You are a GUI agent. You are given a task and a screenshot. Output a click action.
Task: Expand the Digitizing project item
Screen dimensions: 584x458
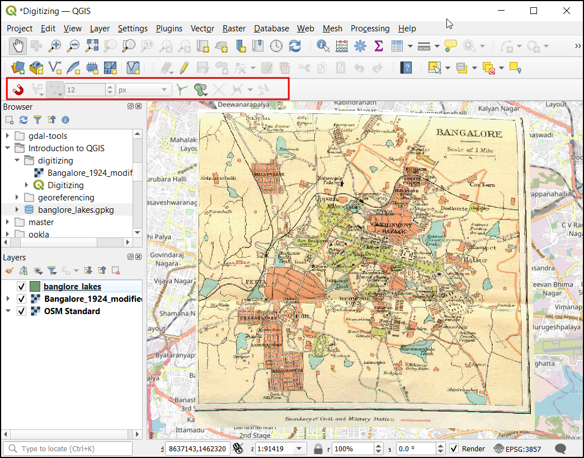pyautogui.click(x=26, y=185)
